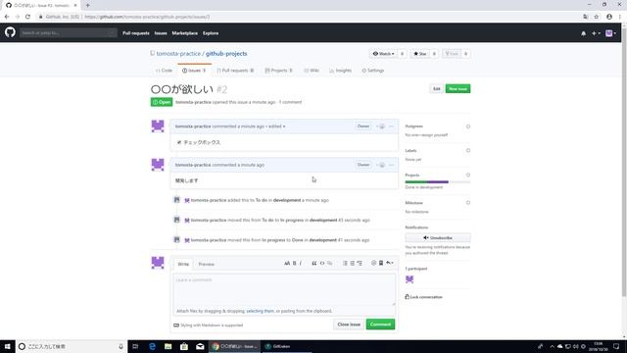Insert code formatting in comment editor
Viewport: 627px width, 353px height.
[322, 263]
